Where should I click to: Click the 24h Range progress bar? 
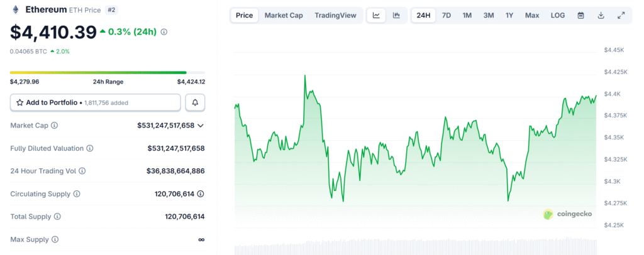(x=107, y=72)
